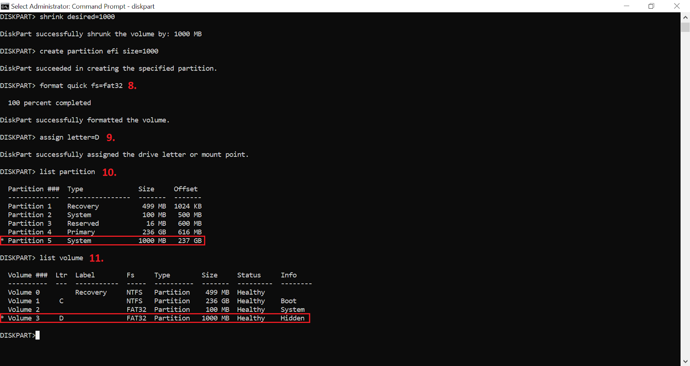Click the Command Prompt icon in the title bar
The width and height of the screenshot is (690, 366).
[x=5, y=6]
